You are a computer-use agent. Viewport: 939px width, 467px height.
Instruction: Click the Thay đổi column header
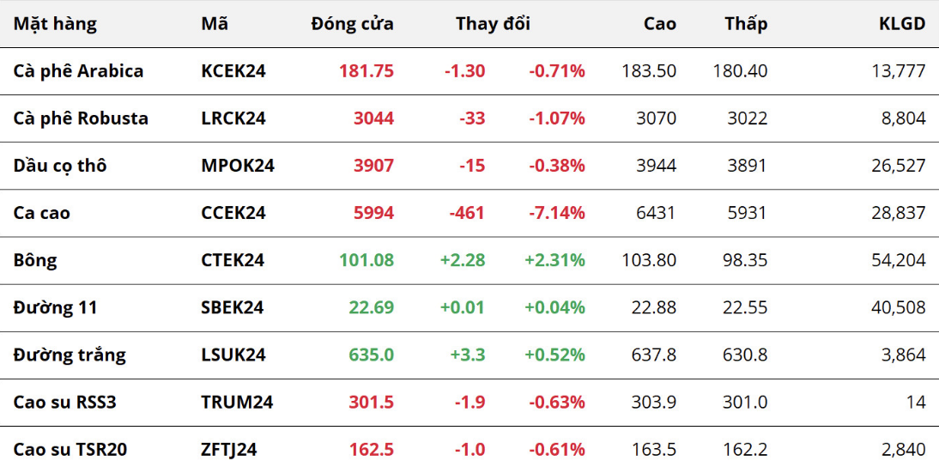tap(493, 24)
